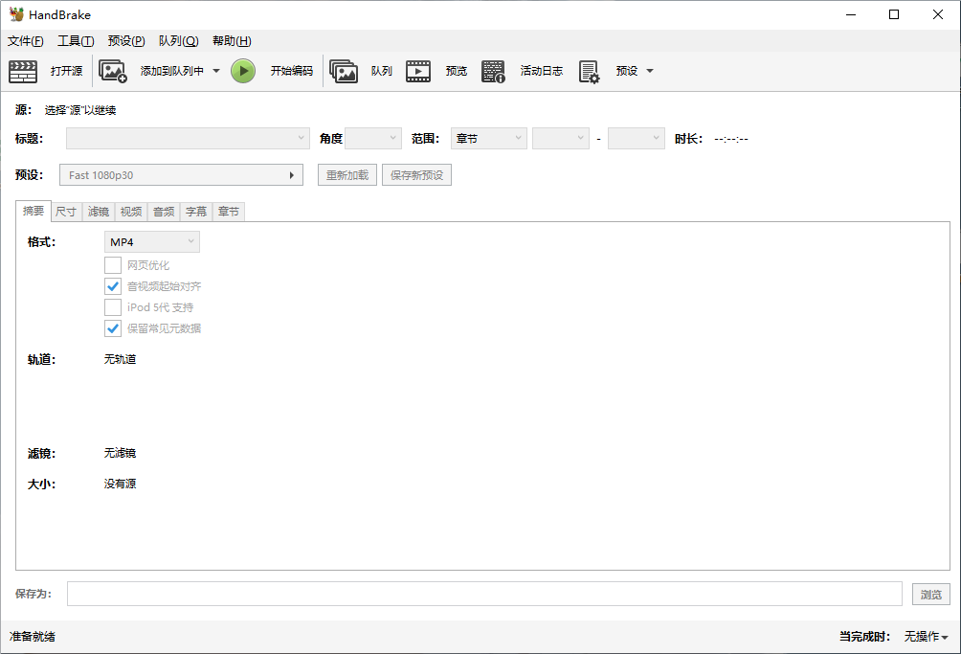Switch to the 滤镜 tab
The image size is (961, 654).
coord(98,212)
